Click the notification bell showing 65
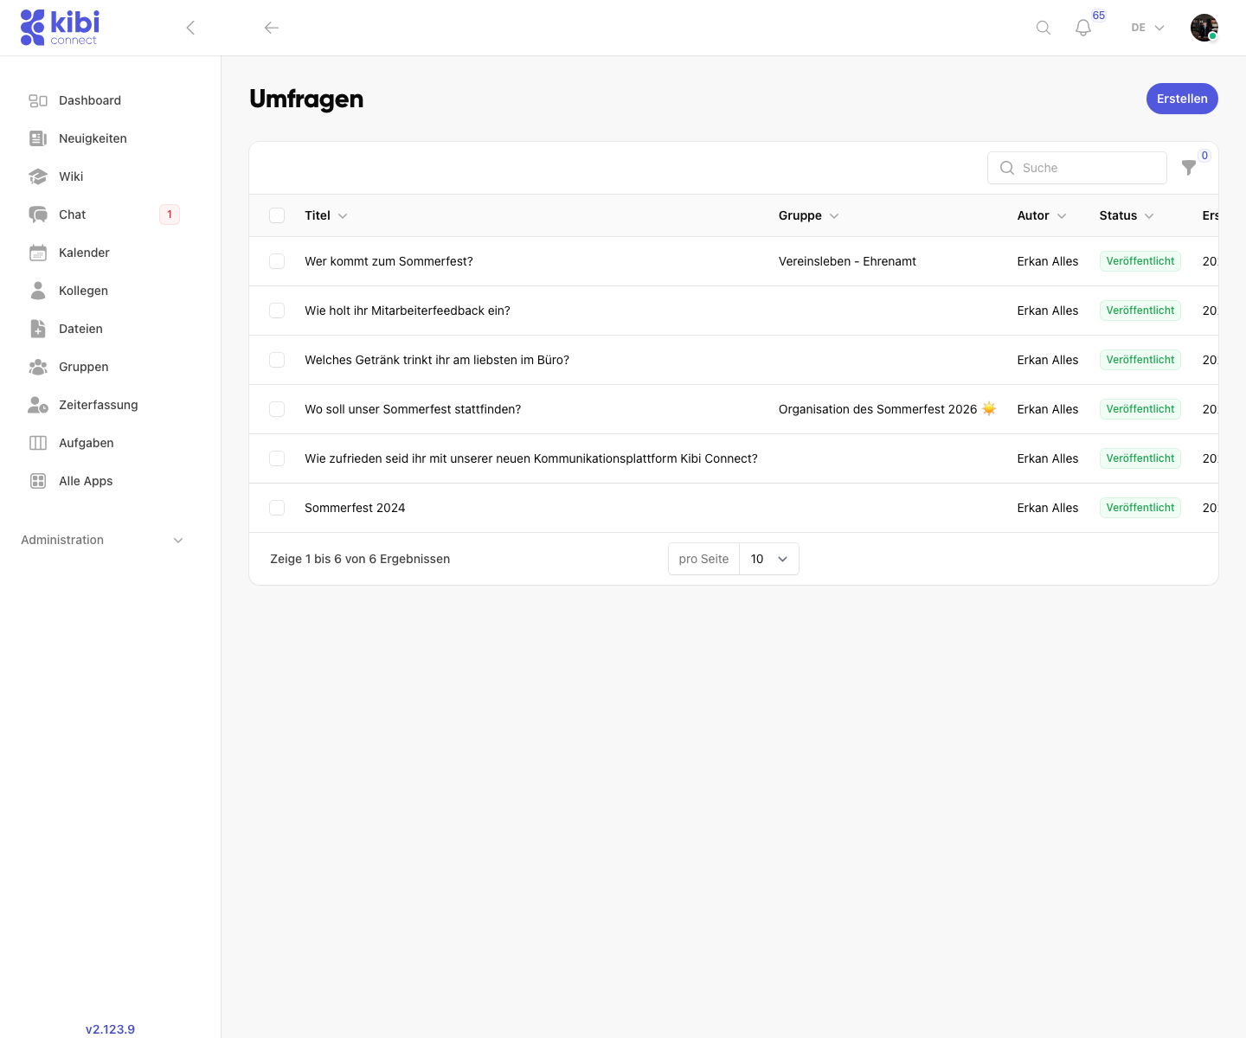Screen dimensions: 1246x1038 1082,27
